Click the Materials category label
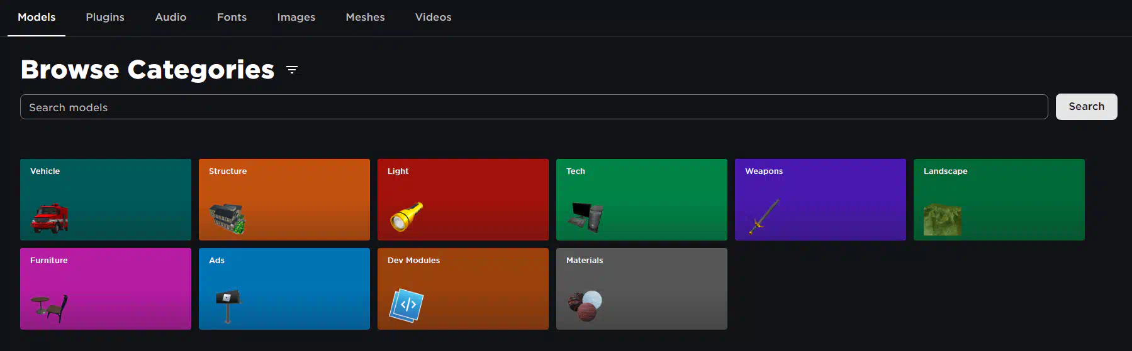 [585, 261]
